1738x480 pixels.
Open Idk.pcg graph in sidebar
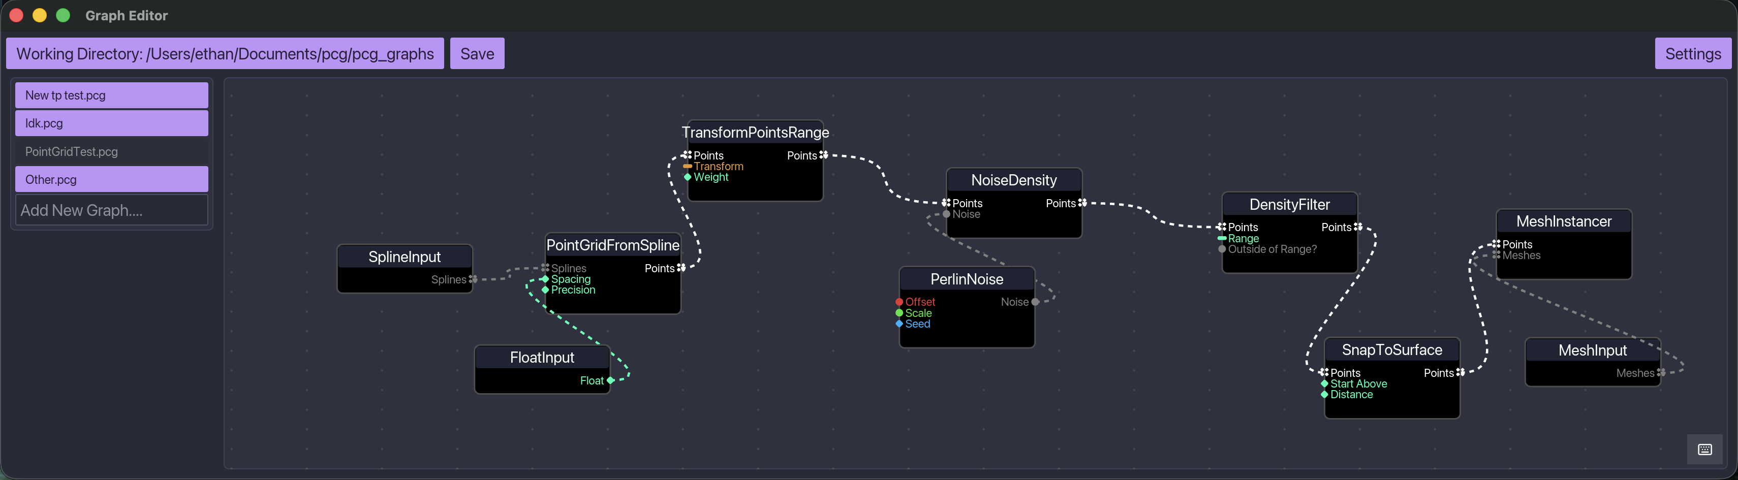pyautogui.click(x=112, y=123)
